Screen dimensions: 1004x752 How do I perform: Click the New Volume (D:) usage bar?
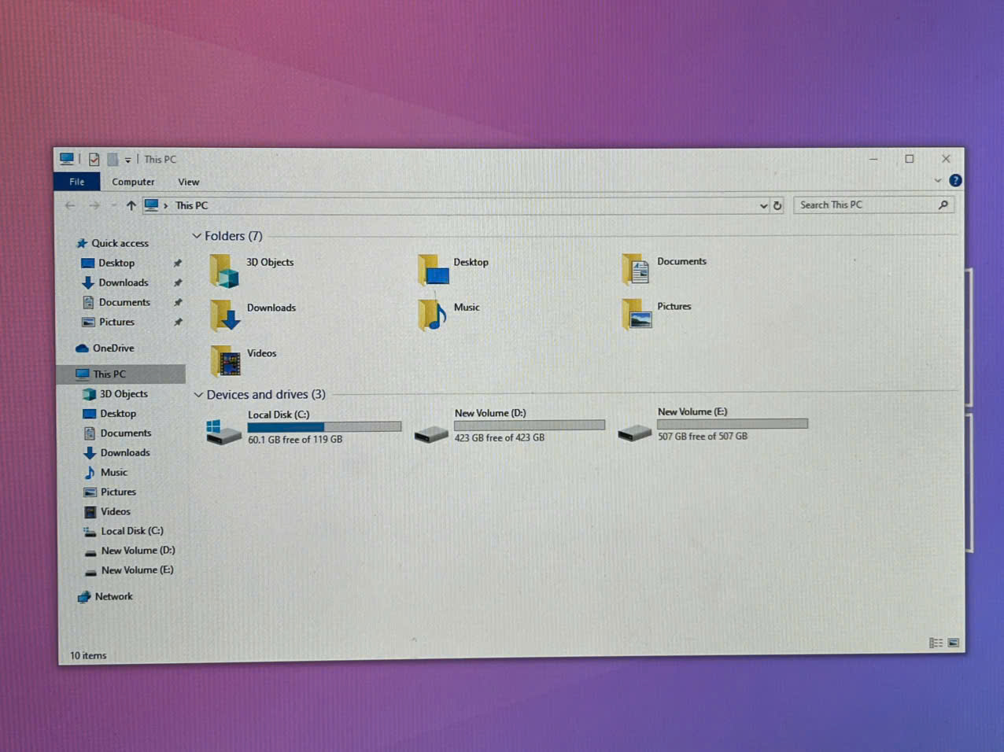tap(529, 425)
